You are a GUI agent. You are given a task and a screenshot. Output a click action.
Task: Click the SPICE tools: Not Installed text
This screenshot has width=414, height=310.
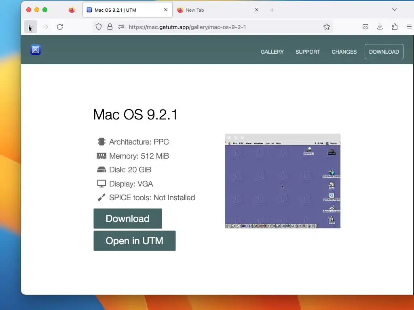pos(152,197)
